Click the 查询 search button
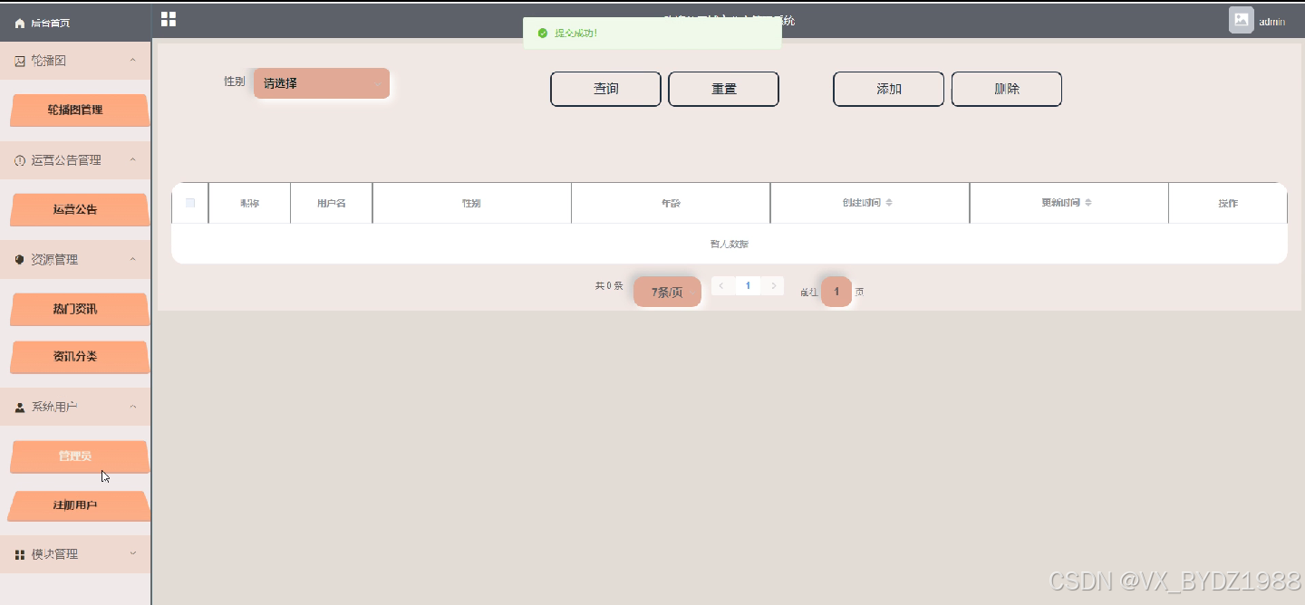 605,89
